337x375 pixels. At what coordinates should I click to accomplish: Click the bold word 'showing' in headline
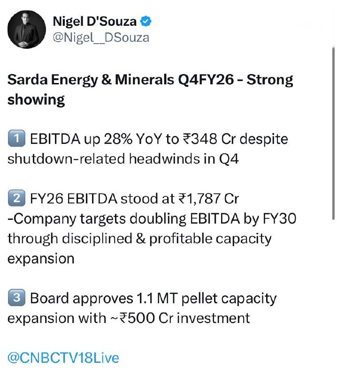(36, 100)
